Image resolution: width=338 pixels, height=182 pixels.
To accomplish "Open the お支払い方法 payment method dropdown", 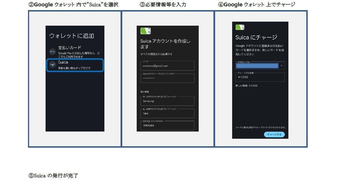I will coord(260,65).
